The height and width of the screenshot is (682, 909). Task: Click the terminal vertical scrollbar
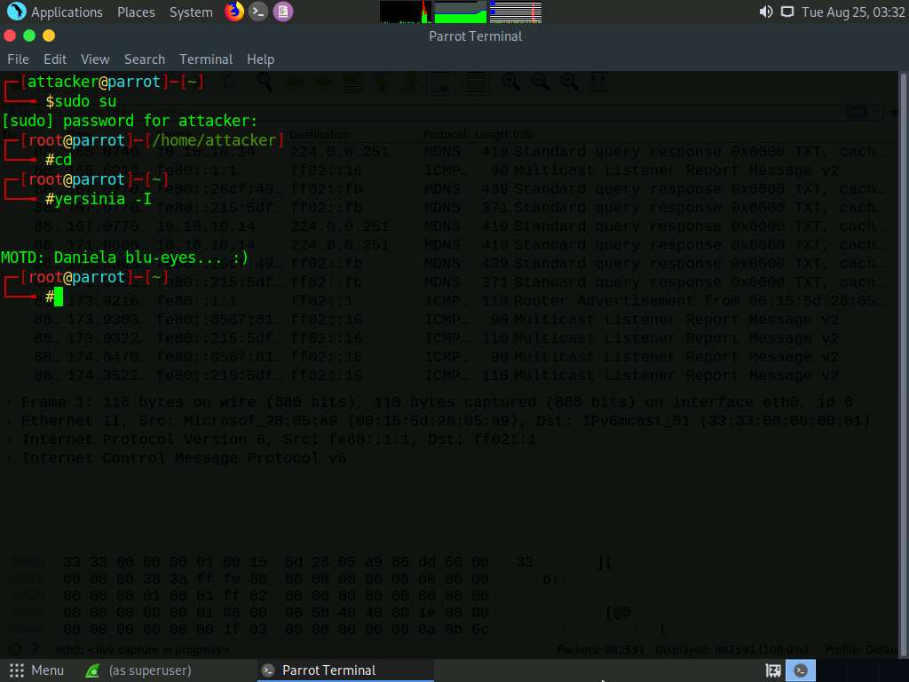(x=903, y=364)
